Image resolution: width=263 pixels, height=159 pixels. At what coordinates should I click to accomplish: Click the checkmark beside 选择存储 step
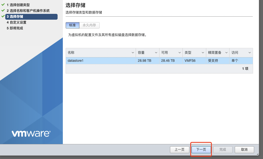click(x=3, y=16)
